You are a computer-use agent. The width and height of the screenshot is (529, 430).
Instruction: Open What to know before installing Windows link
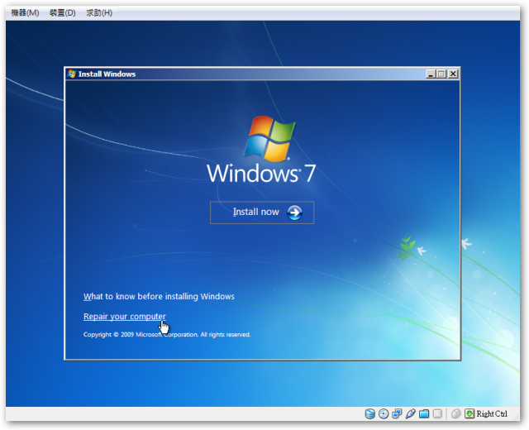tap(159, 296)
